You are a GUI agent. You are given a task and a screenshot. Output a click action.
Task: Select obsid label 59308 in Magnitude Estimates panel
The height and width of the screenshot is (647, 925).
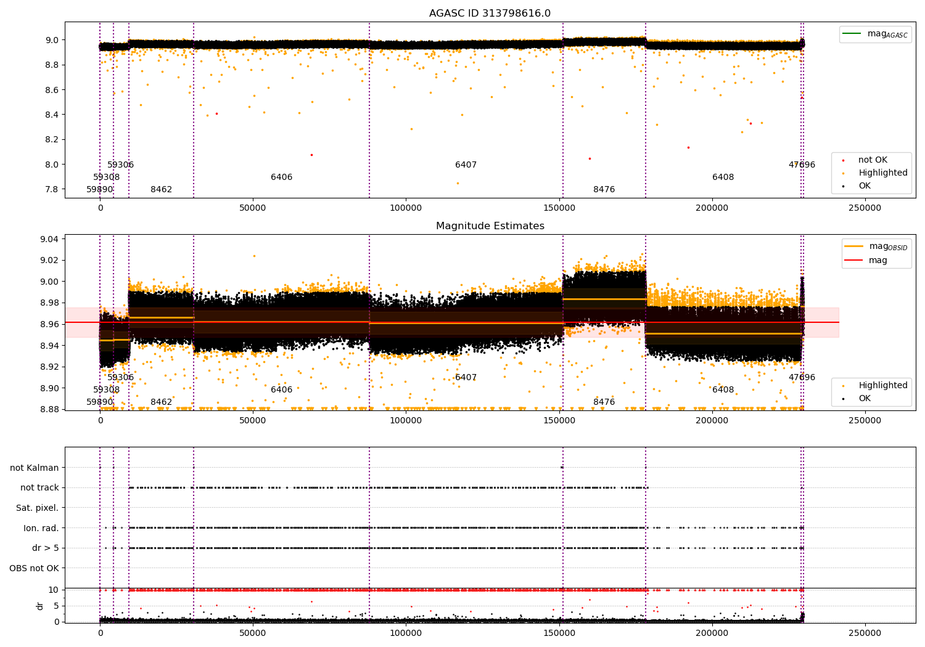coord(107,390)
